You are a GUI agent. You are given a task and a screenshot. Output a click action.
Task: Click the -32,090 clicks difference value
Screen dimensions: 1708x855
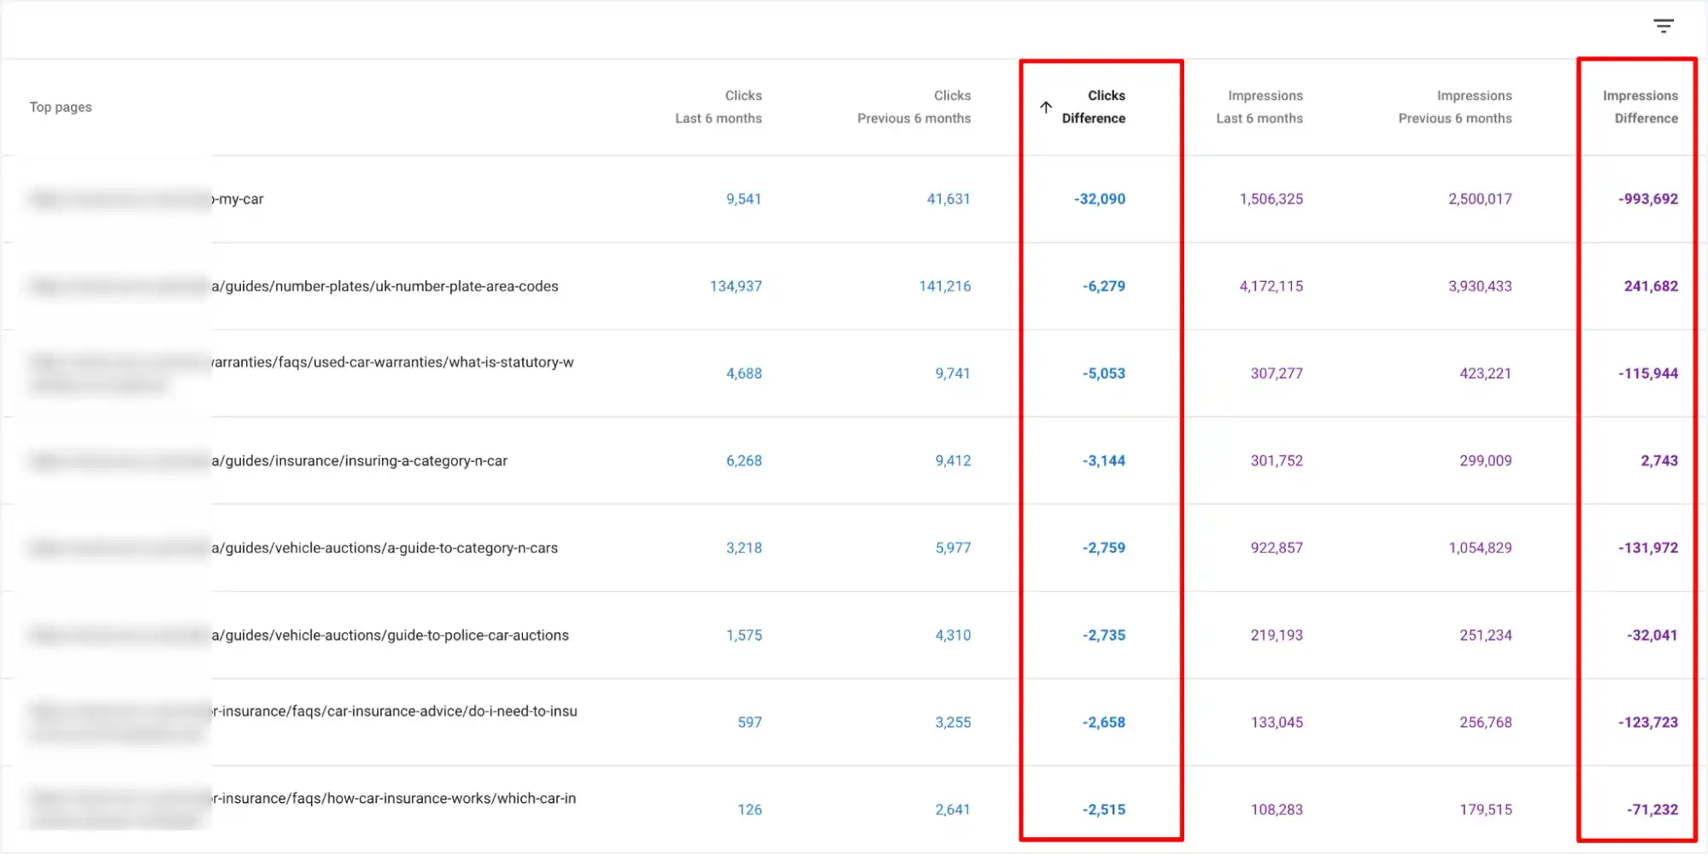coord(1100,200)
